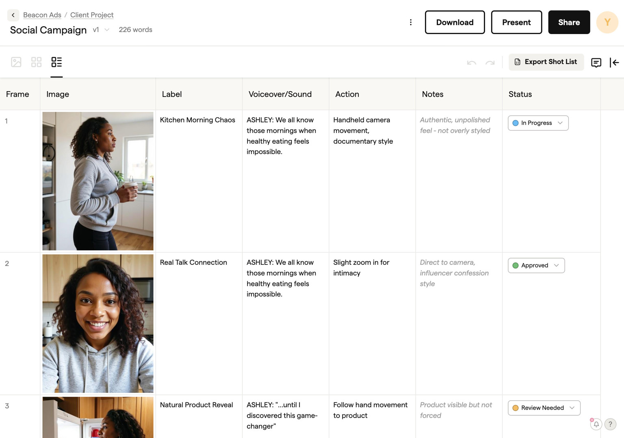
Task: Click the Export Shot List button
Action: coord(546,62)
